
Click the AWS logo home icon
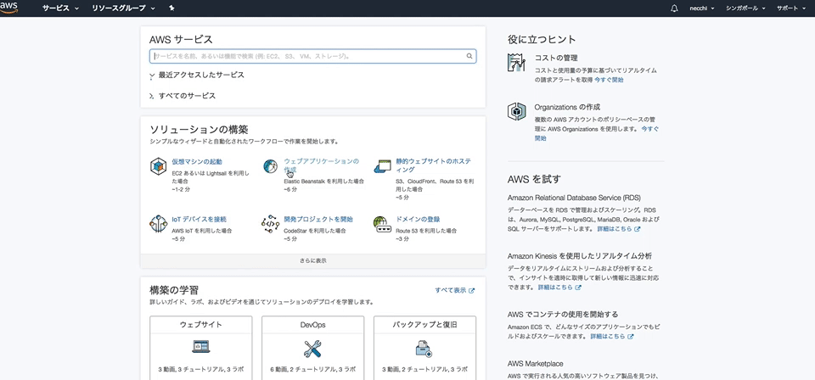click(x=8, y=8)
